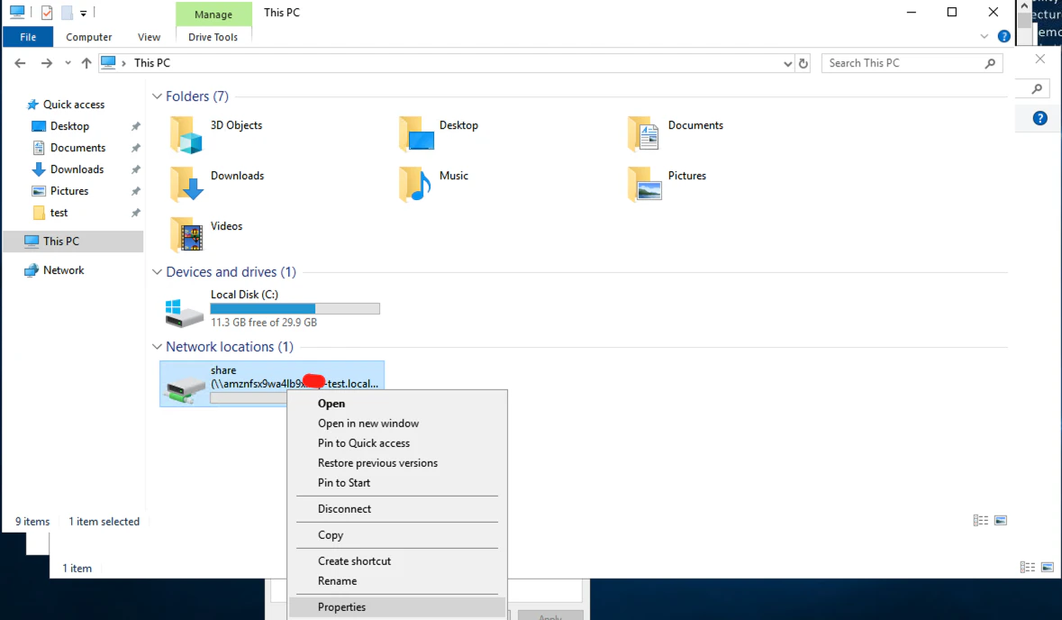Unpin Desktop from Quick access via pin icon
Screen dimensions: 1062x620
pyautogui.click(x=135, y=126)
